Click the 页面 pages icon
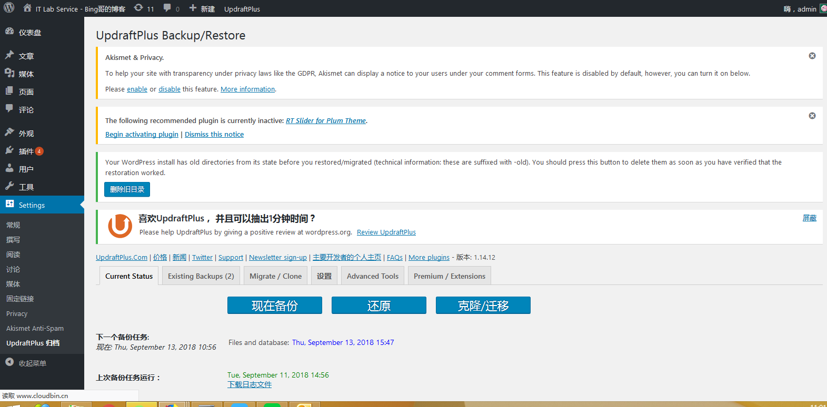This screenshot has width=827, height=407. [9, 91]
